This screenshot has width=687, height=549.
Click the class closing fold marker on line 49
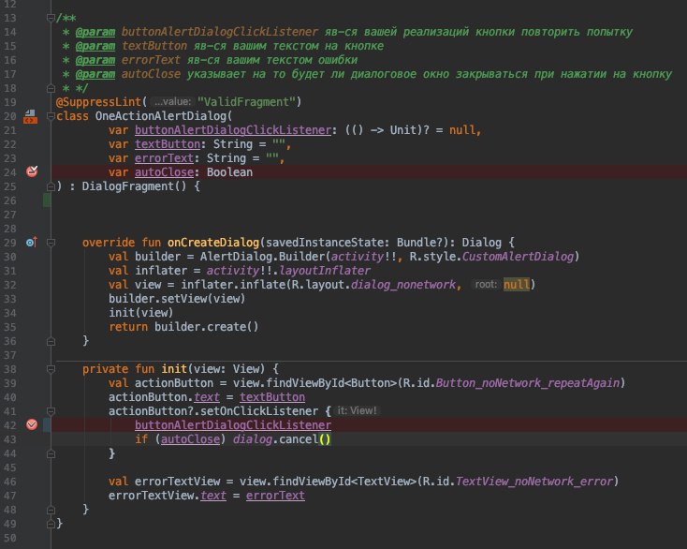[x=51, y=524]
